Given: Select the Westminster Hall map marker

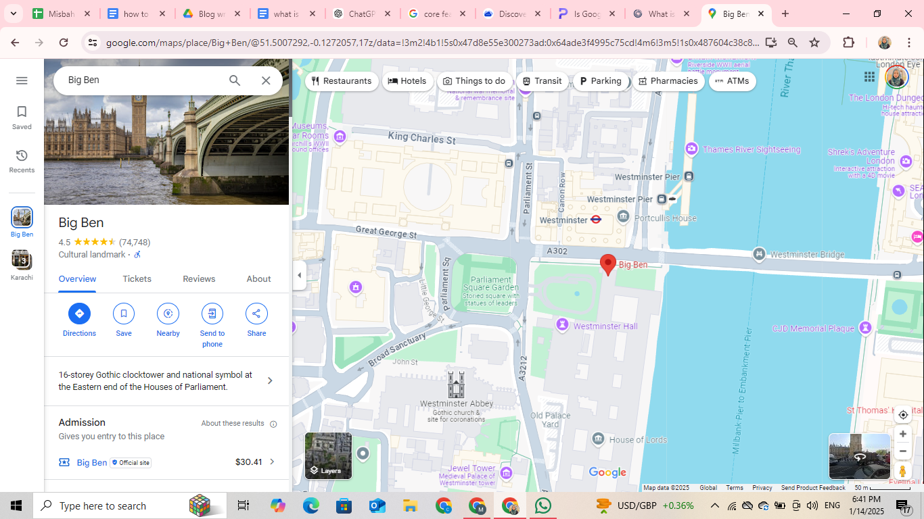Looking at the screenshot, I should pyautogui.click(x=561, y=326).
